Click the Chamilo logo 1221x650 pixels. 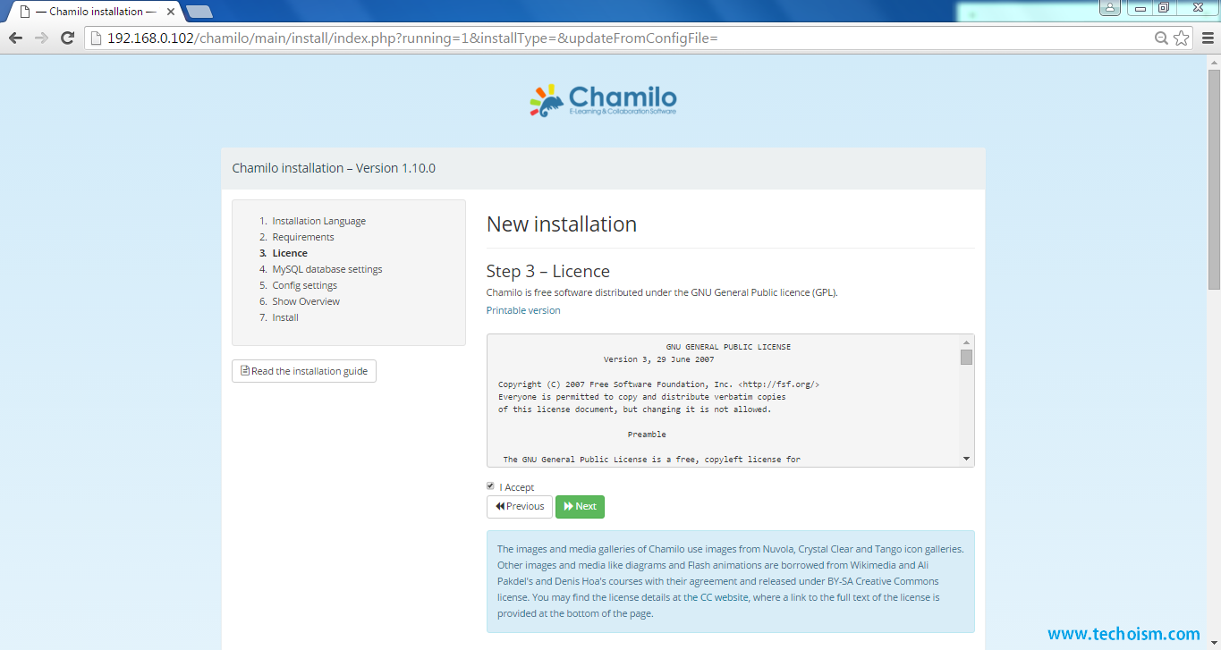[603, 100]
